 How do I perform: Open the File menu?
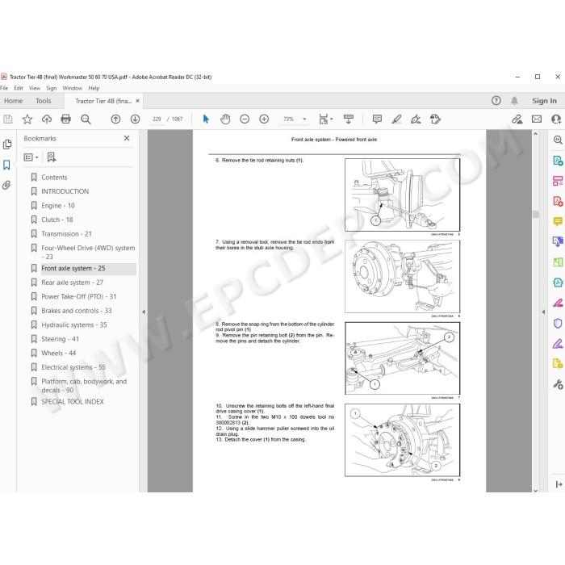4,88
